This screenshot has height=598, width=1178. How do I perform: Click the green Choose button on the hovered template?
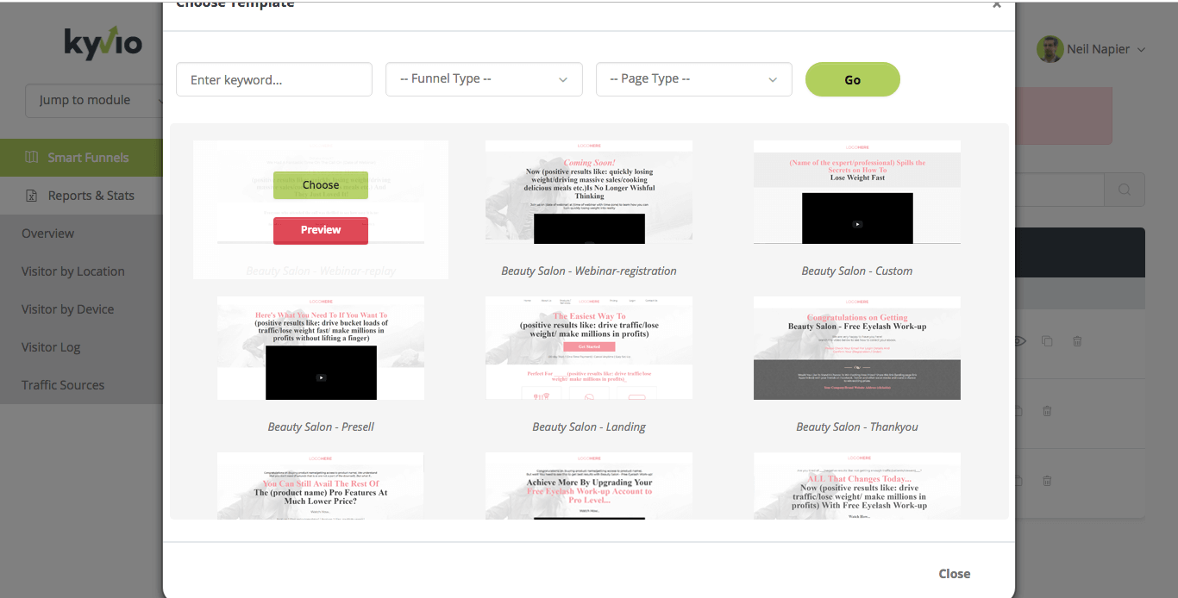tap(321, 185)
